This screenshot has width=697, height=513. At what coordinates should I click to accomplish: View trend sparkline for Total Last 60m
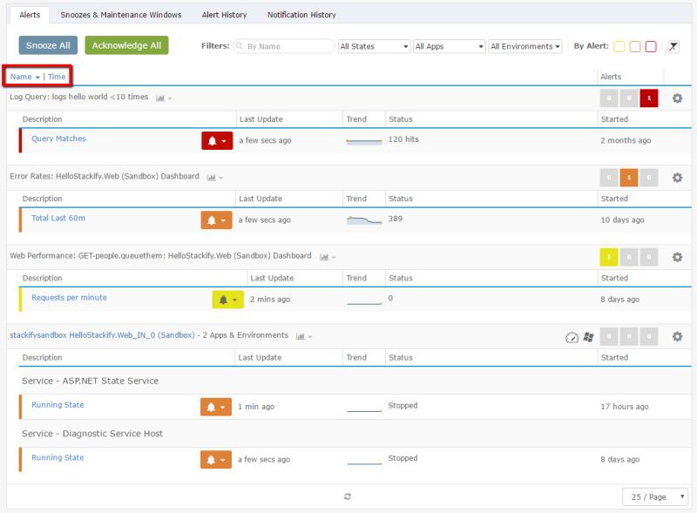click(x=364, y=220)
